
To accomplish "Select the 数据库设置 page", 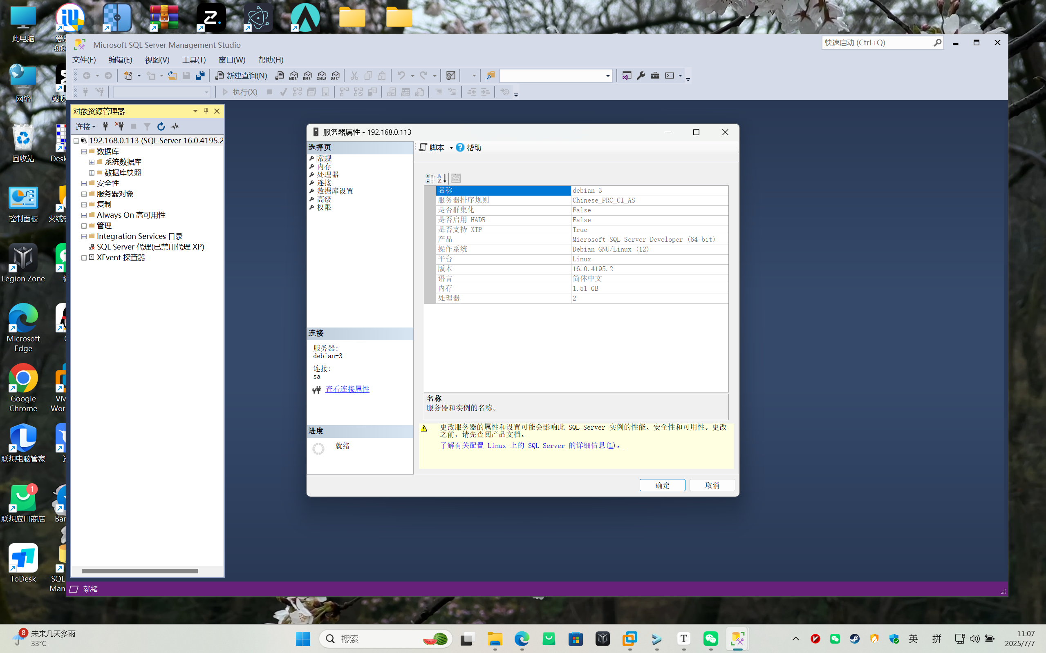I will [x=335, y=191].
